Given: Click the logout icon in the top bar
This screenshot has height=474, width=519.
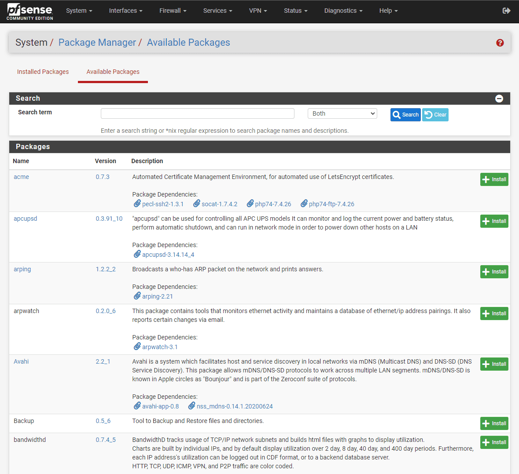Looking at the screenshot, I should 506,11.
